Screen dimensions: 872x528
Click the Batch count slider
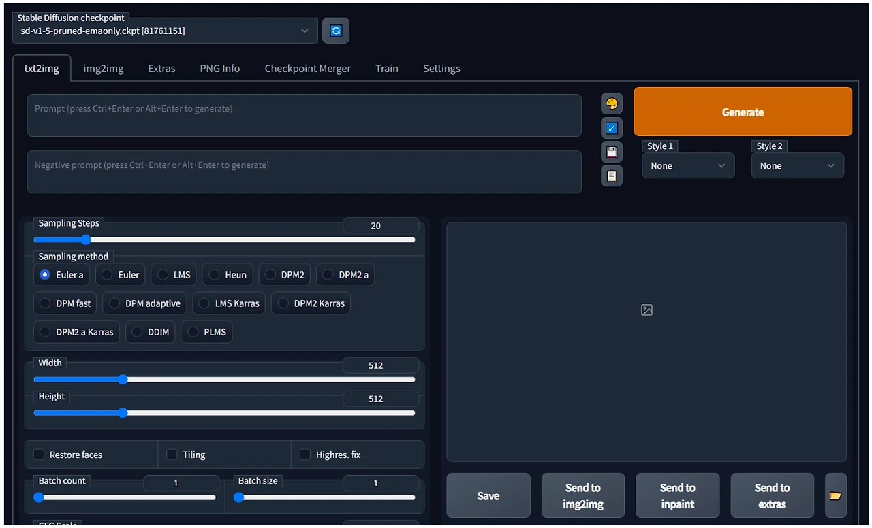125,497
